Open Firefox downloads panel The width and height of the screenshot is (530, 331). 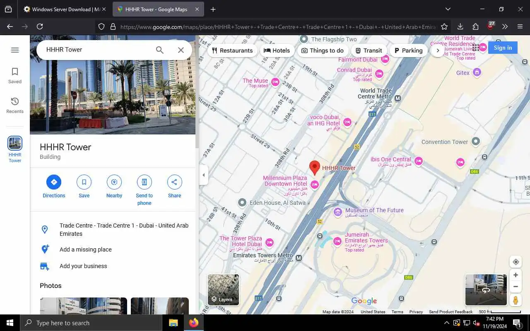(460, 26)
